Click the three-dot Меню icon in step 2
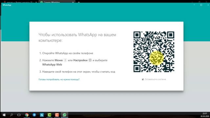Screen dimensions: 210x118 (65, 60)
